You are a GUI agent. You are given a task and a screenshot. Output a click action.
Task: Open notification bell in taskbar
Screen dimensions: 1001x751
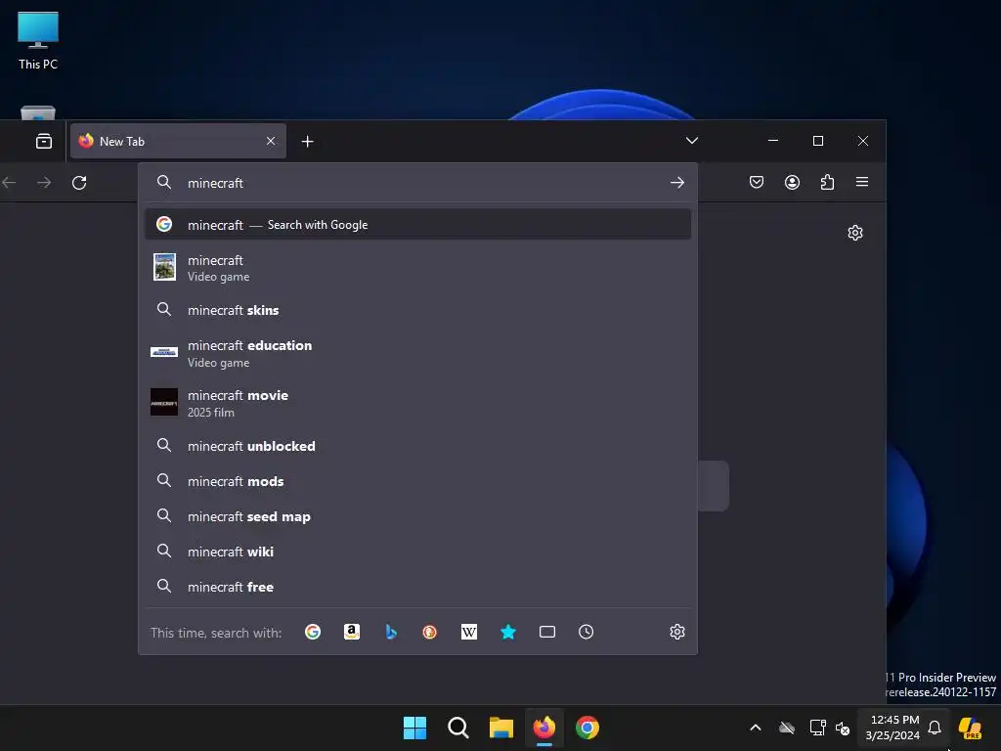(x=935, y=728)
